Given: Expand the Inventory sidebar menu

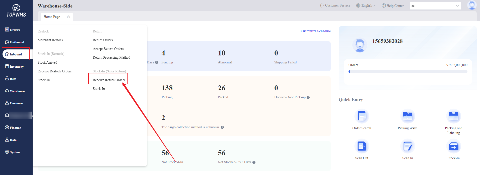Looking at the screenshot, I should click(x=17, y=67).
